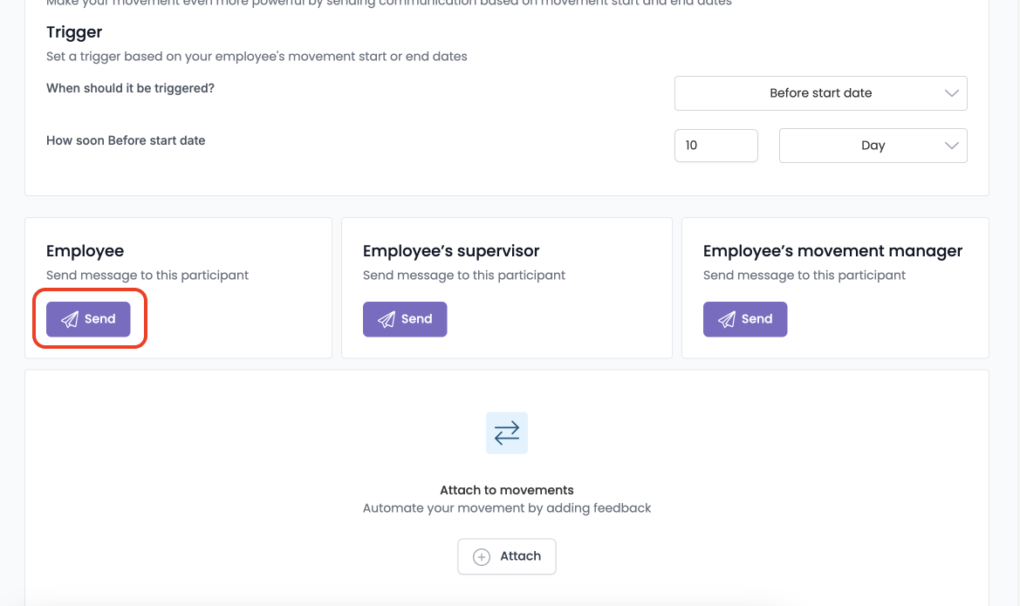The image size is (1020, 606).
Task: Click the paper plane icon in supervisor's Send button
Action: (x=387, y=319)
